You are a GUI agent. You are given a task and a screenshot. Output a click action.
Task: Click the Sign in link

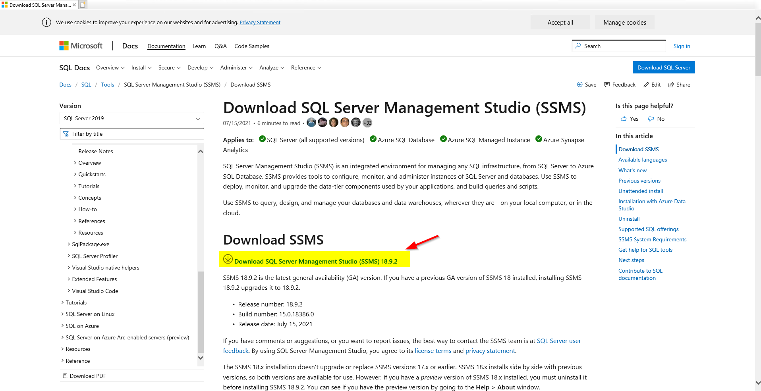coord(682,46)
